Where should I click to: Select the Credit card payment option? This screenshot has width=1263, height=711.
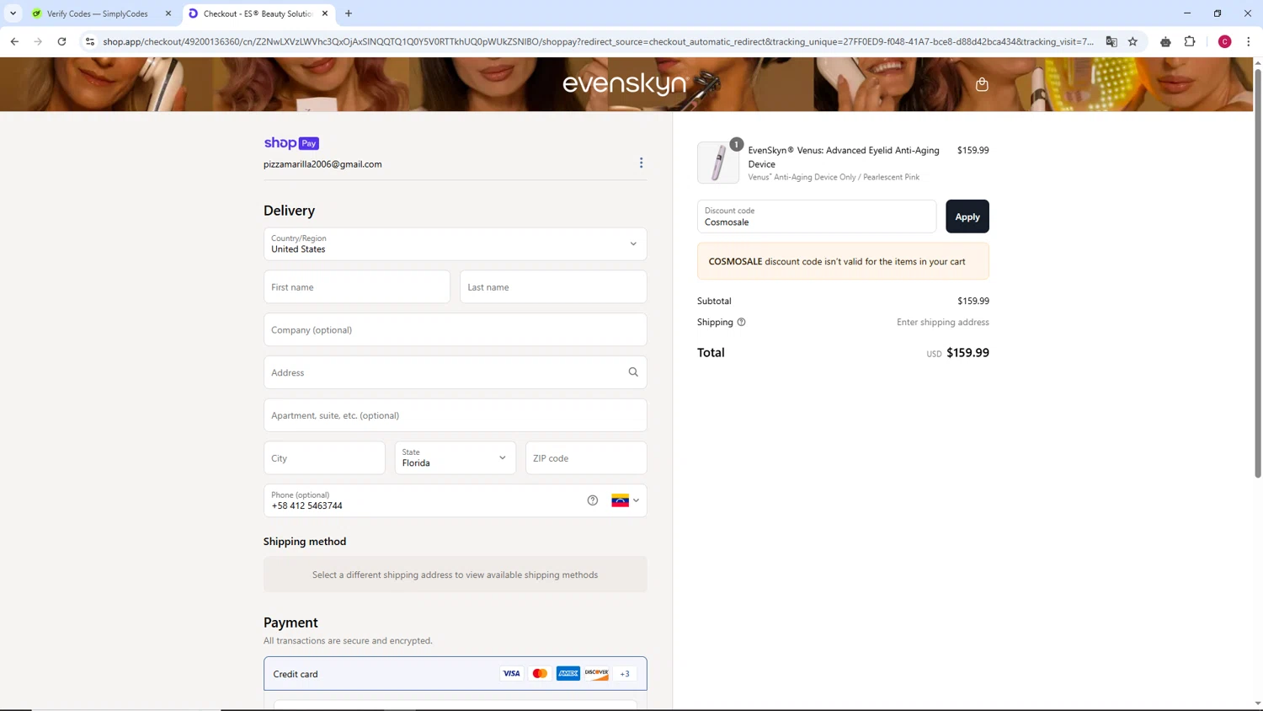point(456,674)
